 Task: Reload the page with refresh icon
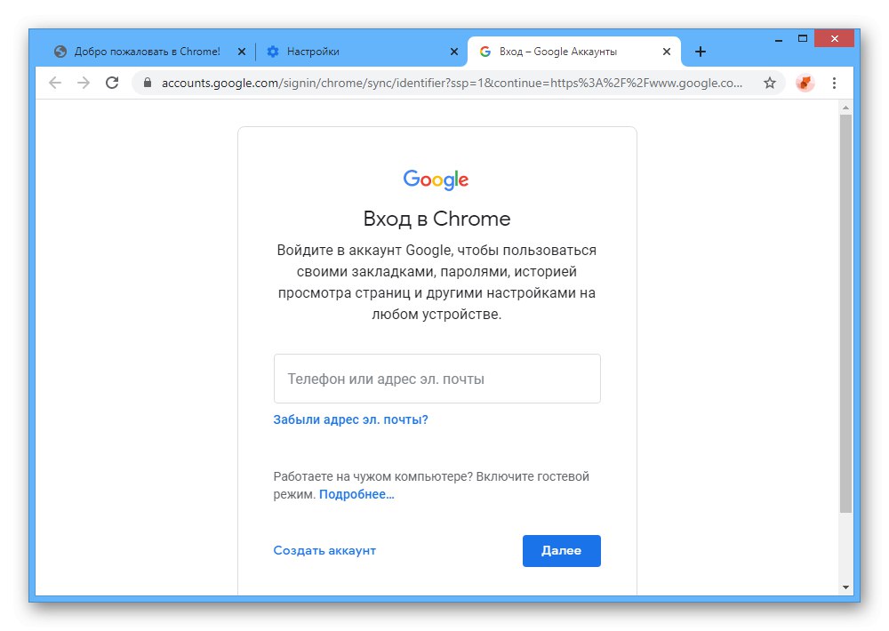112,83
